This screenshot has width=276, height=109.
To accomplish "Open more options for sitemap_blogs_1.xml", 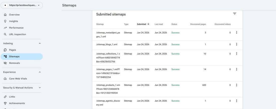I will pos(236,44).
